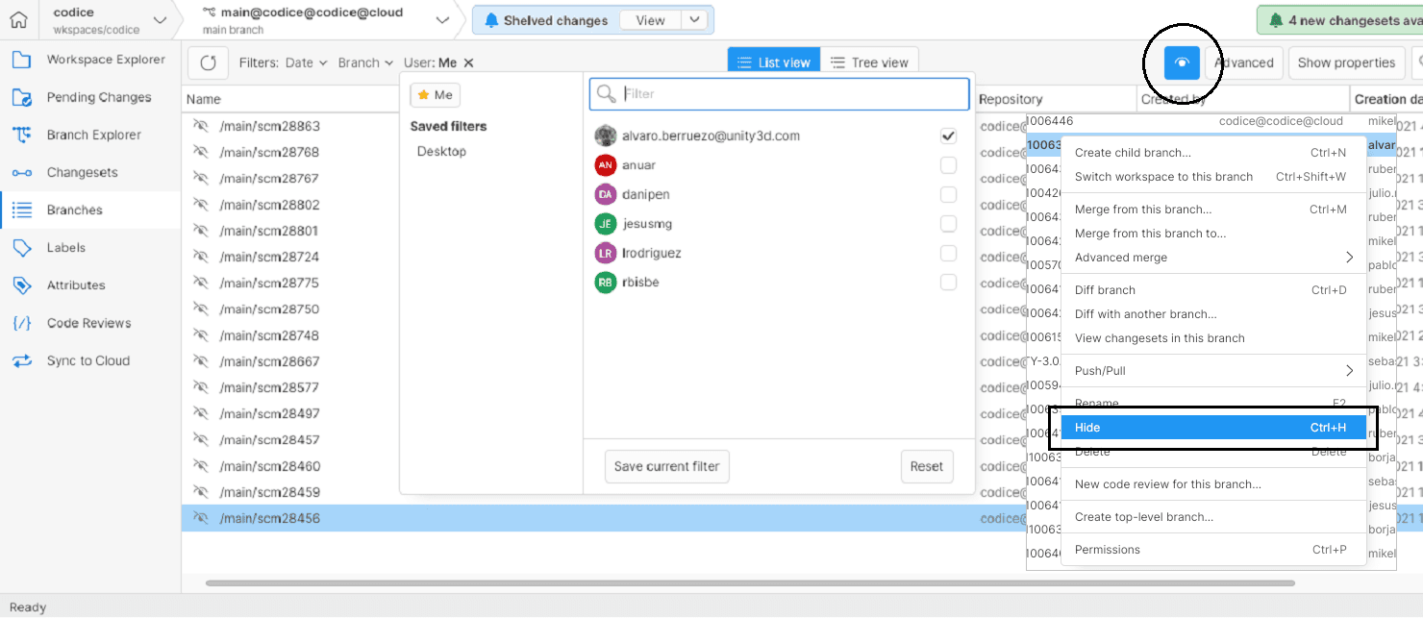Click the home icon at top left
Screen dimensions: 1423x618
[19, 20]
